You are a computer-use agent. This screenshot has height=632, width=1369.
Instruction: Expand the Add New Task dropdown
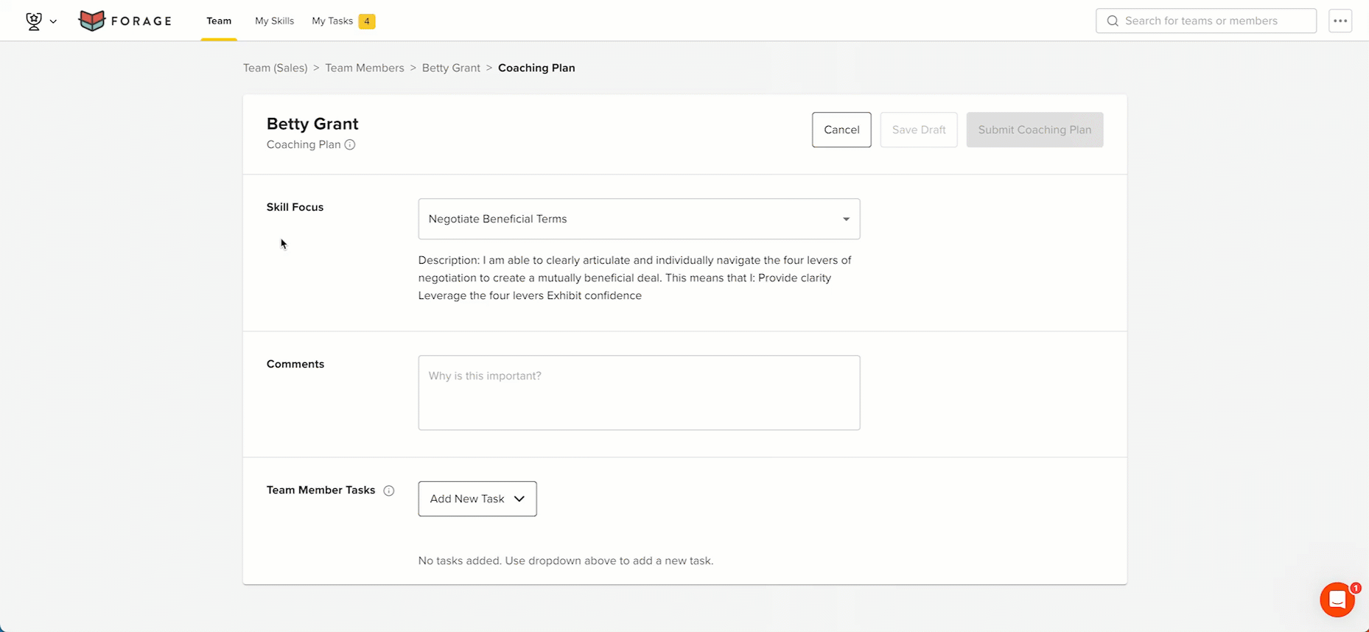(477, 499)
